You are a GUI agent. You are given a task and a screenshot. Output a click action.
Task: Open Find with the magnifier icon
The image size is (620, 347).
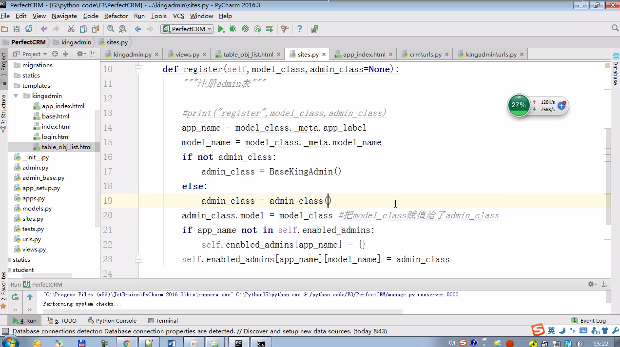(111, 29)
